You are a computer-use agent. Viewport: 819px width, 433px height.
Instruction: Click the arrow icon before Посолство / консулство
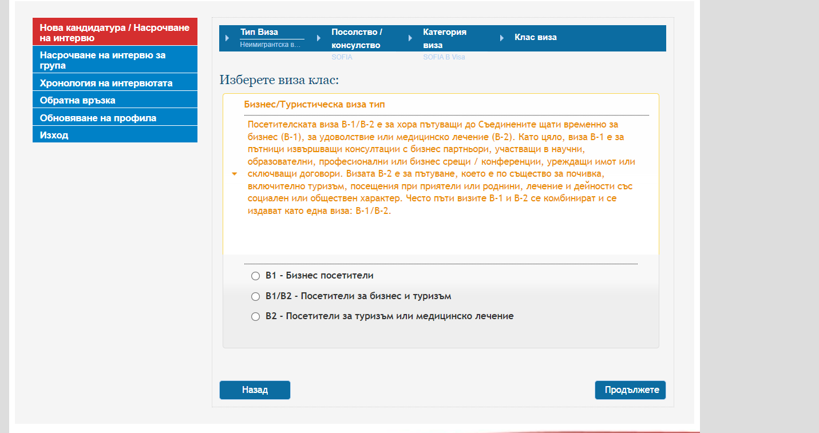pos(319,38)
